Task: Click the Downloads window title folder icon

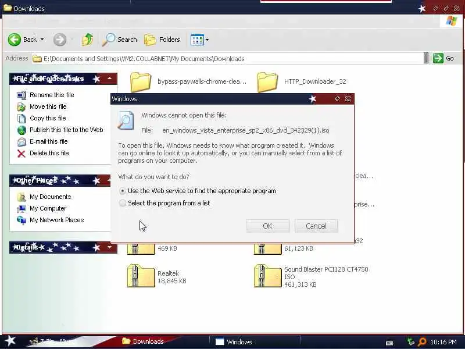Action: [8, 8]
